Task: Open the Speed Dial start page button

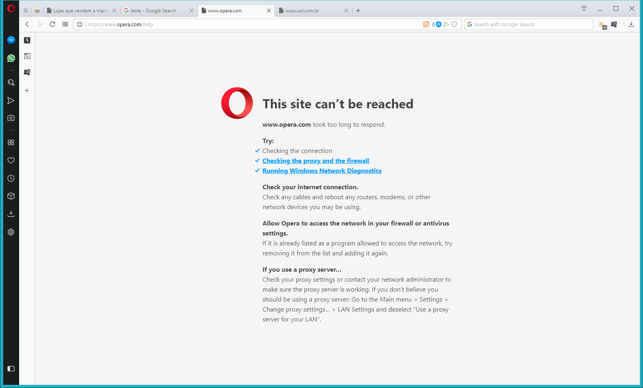Action: (65, 24)
